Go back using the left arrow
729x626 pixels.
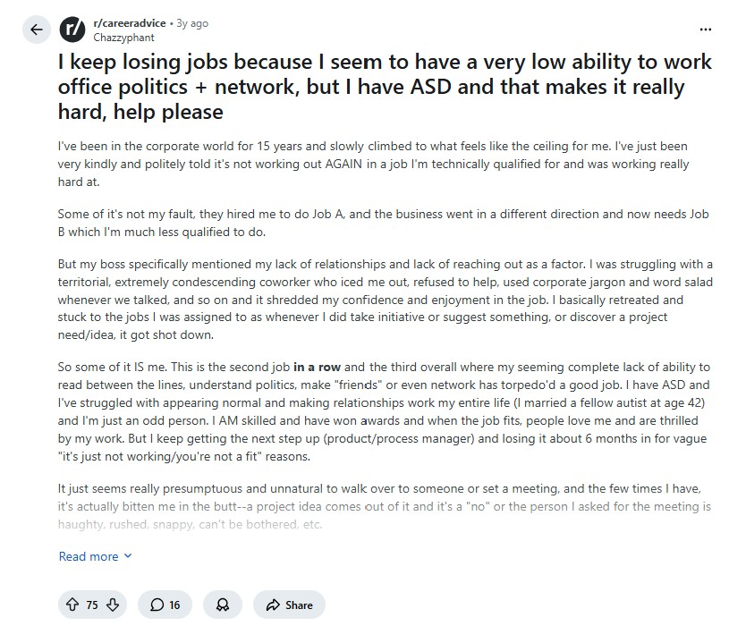pos(36,30)
